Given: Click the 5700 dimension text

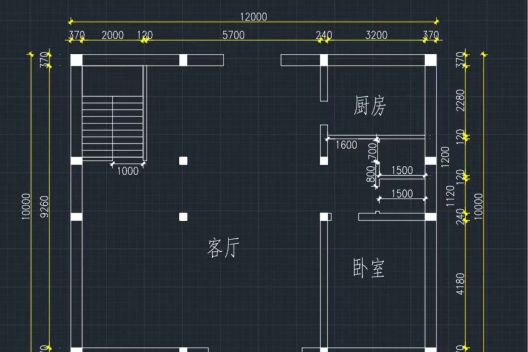Looking at the screenshot, I should [233, 35].
